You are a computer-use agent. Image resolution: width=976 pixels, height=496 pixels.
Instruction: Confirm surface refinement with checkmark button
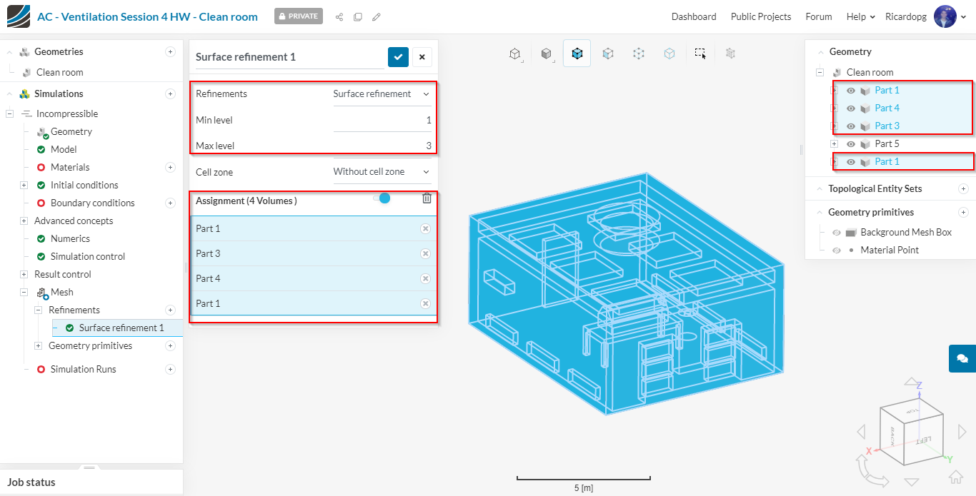pyautogui.click(x=398, y=57)
